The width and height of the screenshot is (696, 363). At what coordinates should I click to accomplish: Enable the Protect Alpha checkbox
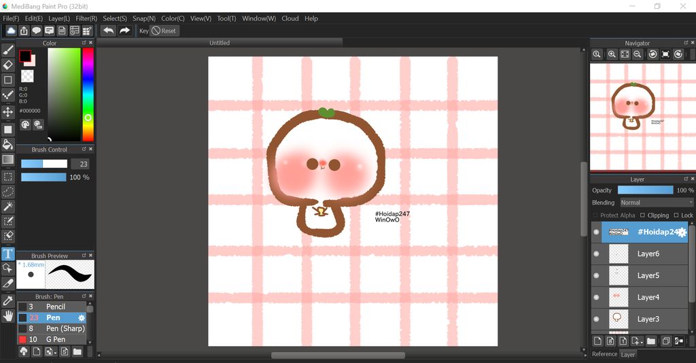point(595,215)
